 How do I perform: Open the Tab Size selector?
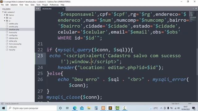tap(175, 104)
